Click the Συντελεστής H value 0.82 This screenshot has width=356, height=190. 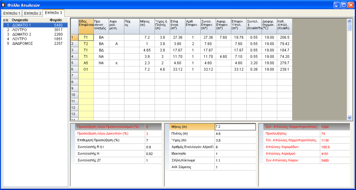[x=153, y=154]
